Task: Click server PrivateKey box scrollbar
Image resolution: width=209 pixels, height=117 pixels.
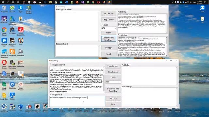Action: (x=166, y=46)
